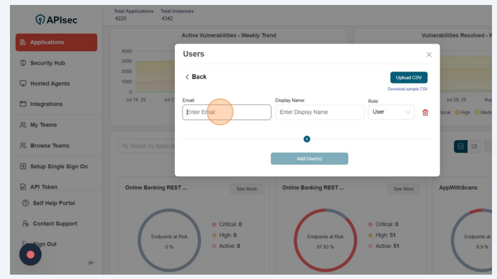Click the red record button at bottom left
Viewport: 497px width, 279px height.
coord(30,254)
